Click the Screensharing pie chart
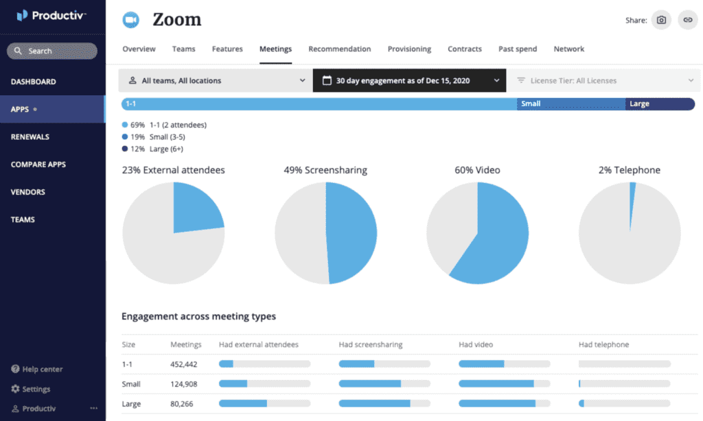Image resolution: width=703 pixels, height=421 pixels. pos(326,233)
